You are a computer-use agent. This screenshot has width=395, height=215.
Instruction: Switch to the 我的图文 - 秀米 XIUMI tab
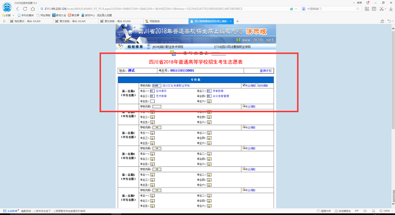click(23, 21)
